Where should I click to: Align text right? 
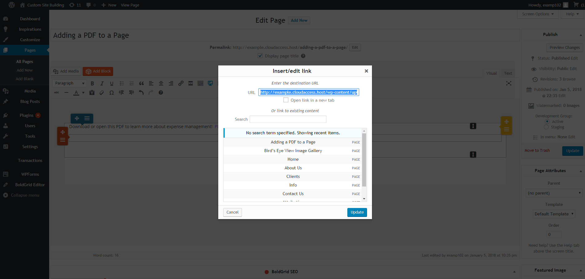coord(171,83)
